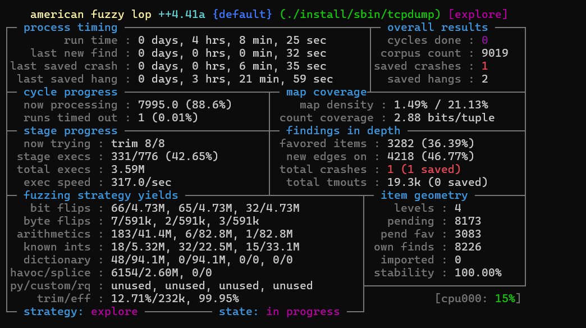Click the strategy: explore footer label
586x328 pixels.
81,312
